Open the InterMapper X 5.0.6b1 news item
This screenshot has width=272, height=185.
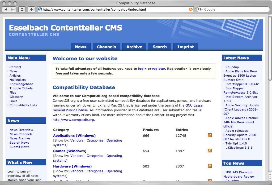pyautogui.click(x=243, y=84)
